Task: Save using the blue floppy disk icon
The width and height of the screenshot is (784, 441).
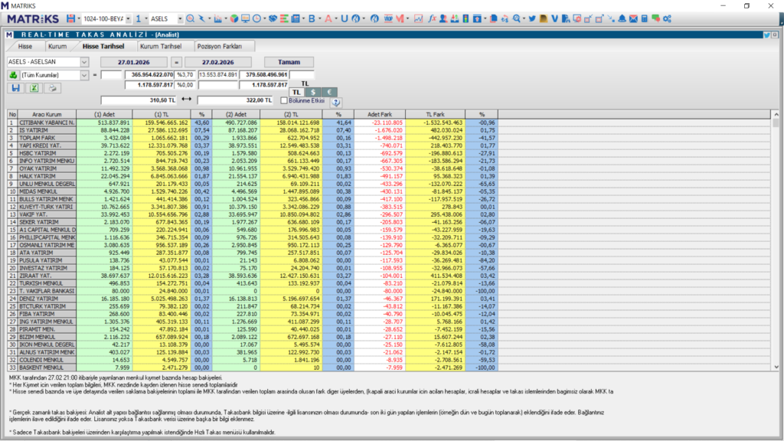Action: click(15, 88)
